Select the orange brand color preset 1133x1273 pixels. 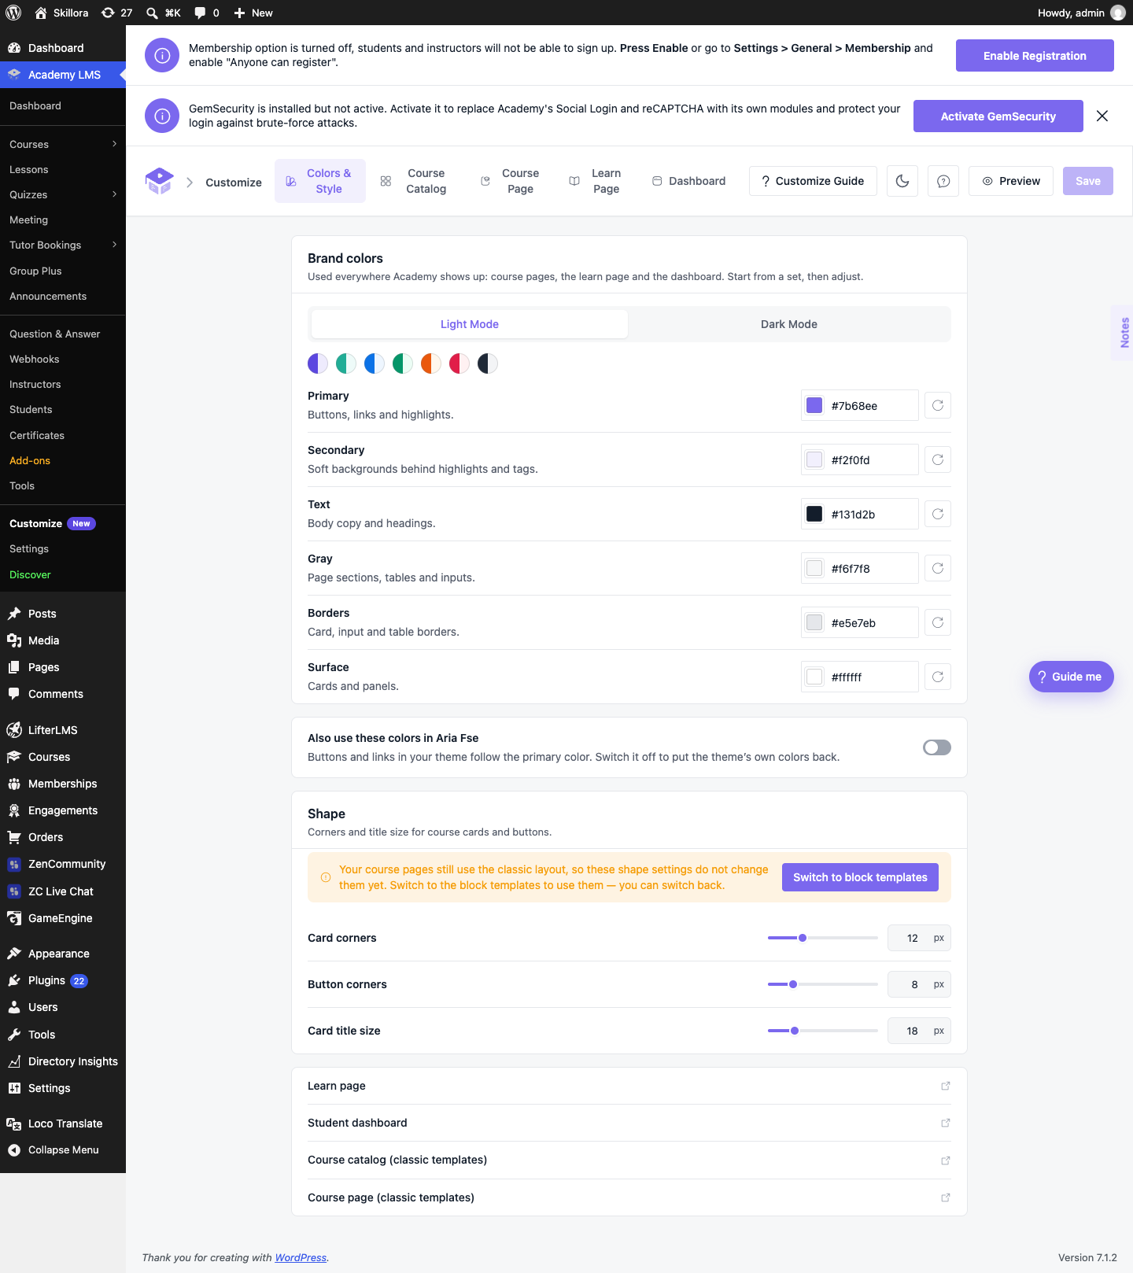[431, 363]
